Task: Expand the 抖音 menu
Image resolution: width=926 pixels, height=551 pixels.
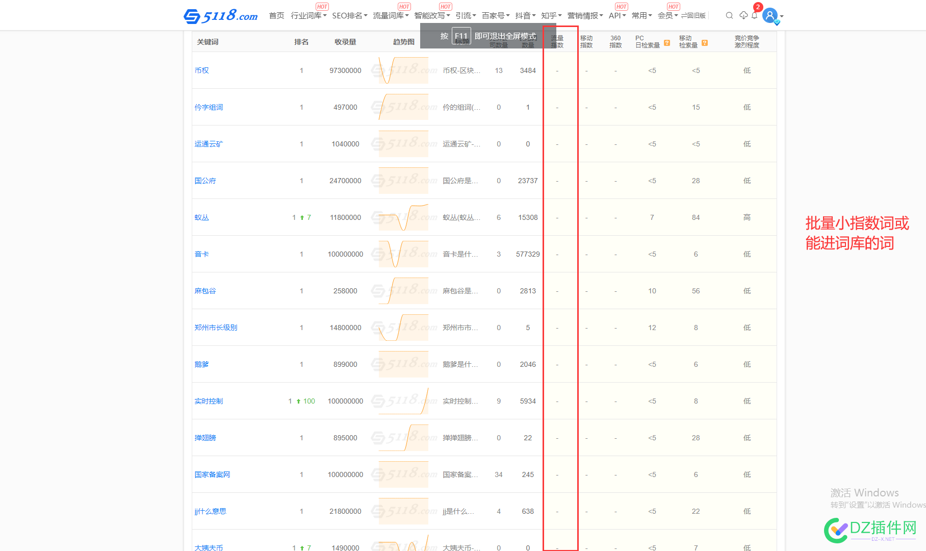Action: point(525,16)
